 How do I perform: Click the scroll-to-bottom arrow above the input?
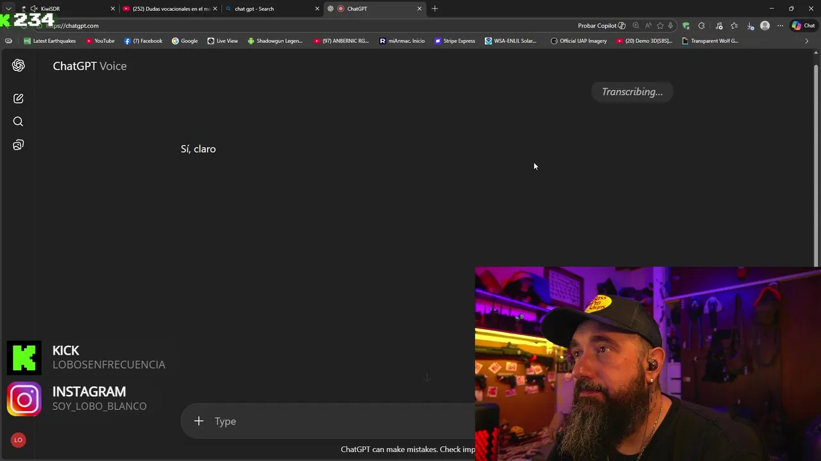[427, 378]
